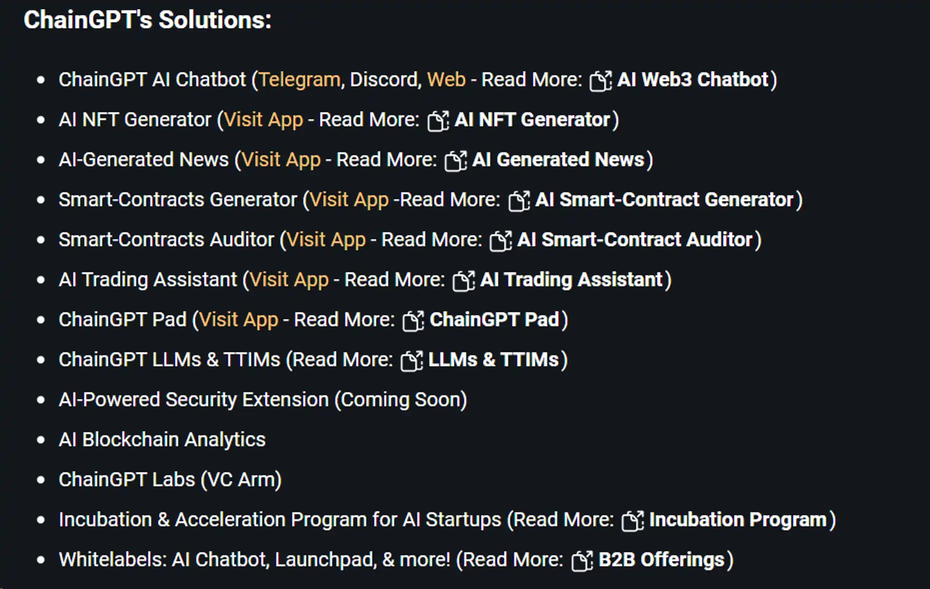Click the page icon next to AI Generated News

(x=455, y=160)
